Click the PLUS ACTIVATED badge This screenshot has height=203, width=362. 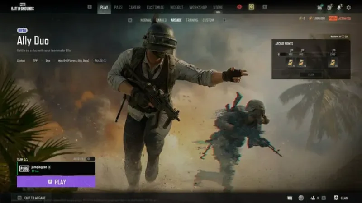[340, 18]
